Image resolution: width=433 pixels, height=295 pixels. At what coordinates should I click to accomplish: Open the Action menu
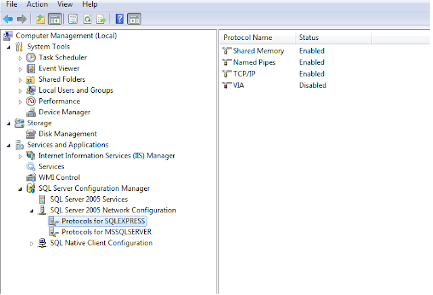(x=37, y=5)
